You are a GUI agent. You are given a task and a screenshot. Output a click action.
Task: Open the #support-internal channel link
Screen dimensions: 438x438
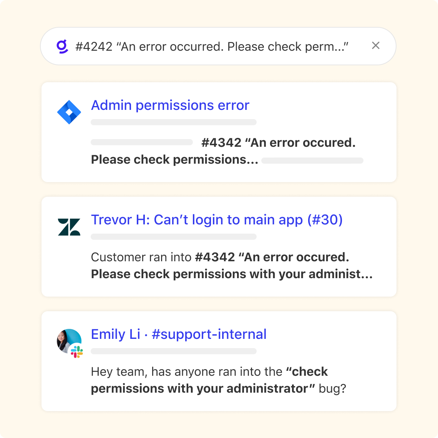[x=209, y=334]
